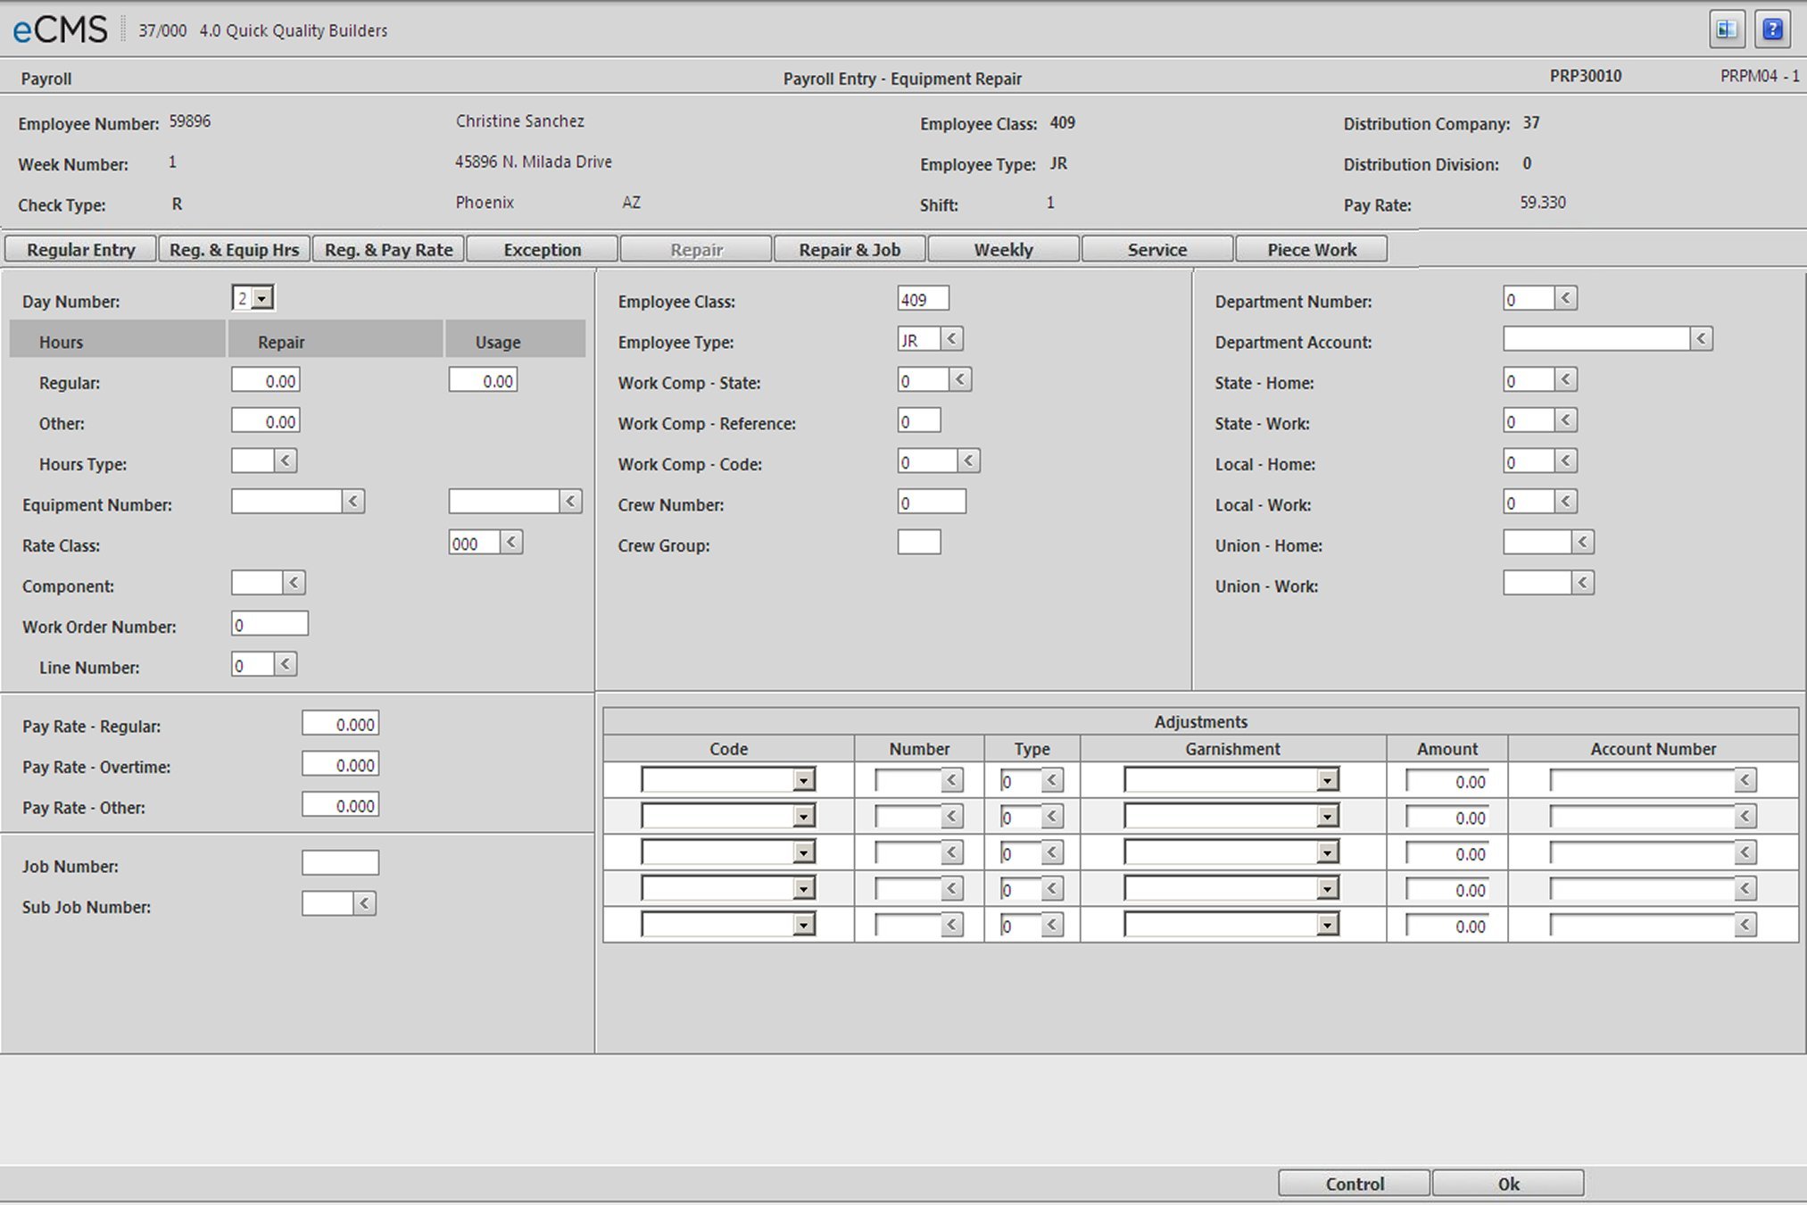The height and width of the screenshot is (1205, 1807).
Task: Click the panel layout icon beside help
Action: 1727,29
